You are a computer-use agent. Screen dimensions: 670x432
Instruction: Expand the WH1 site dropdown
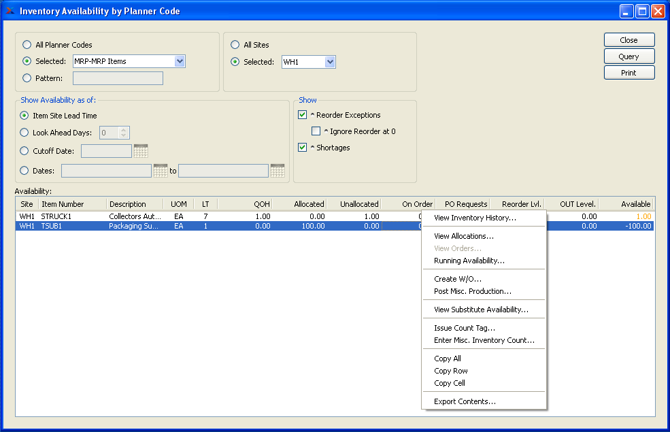[330, 62]
